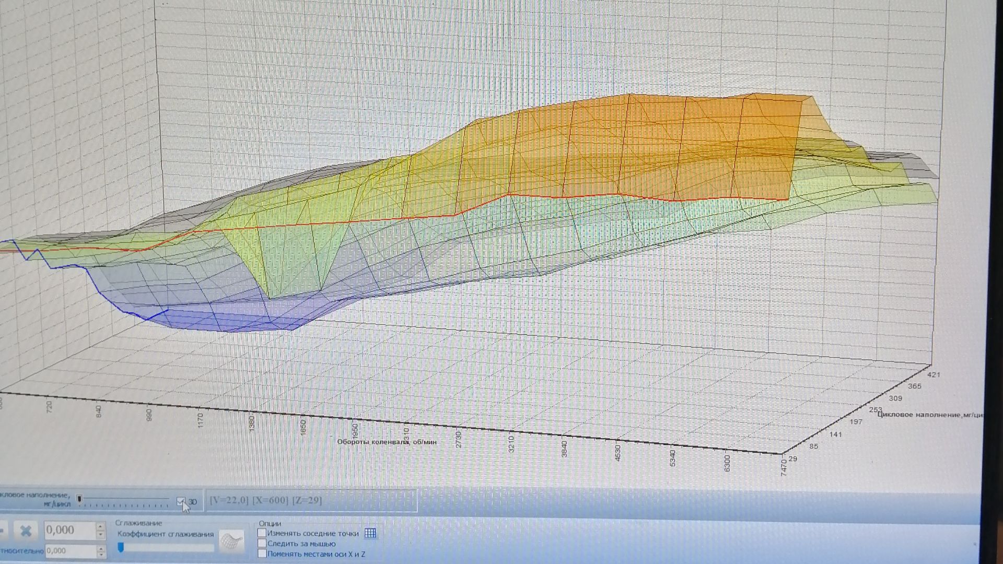Click the 421 cyclic fill axis label

pos(934,374)
